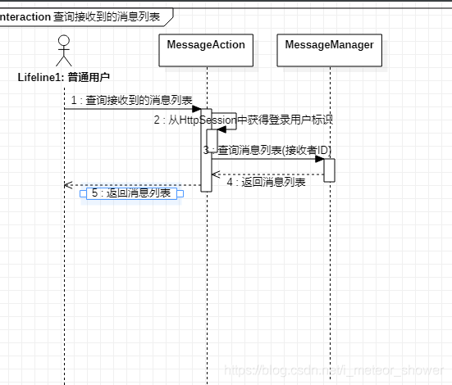Image resolution: width=452 pixels, height=385 pixels.
Task: Select the label 'Lifeline1: 普通用户'
Action: pos(64,77)
